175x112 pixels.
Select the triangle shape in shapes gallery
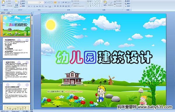[90, 3]
